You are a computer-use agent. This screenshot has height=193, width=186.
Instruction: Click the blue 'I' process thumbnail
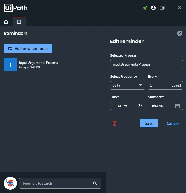(10, 64)
